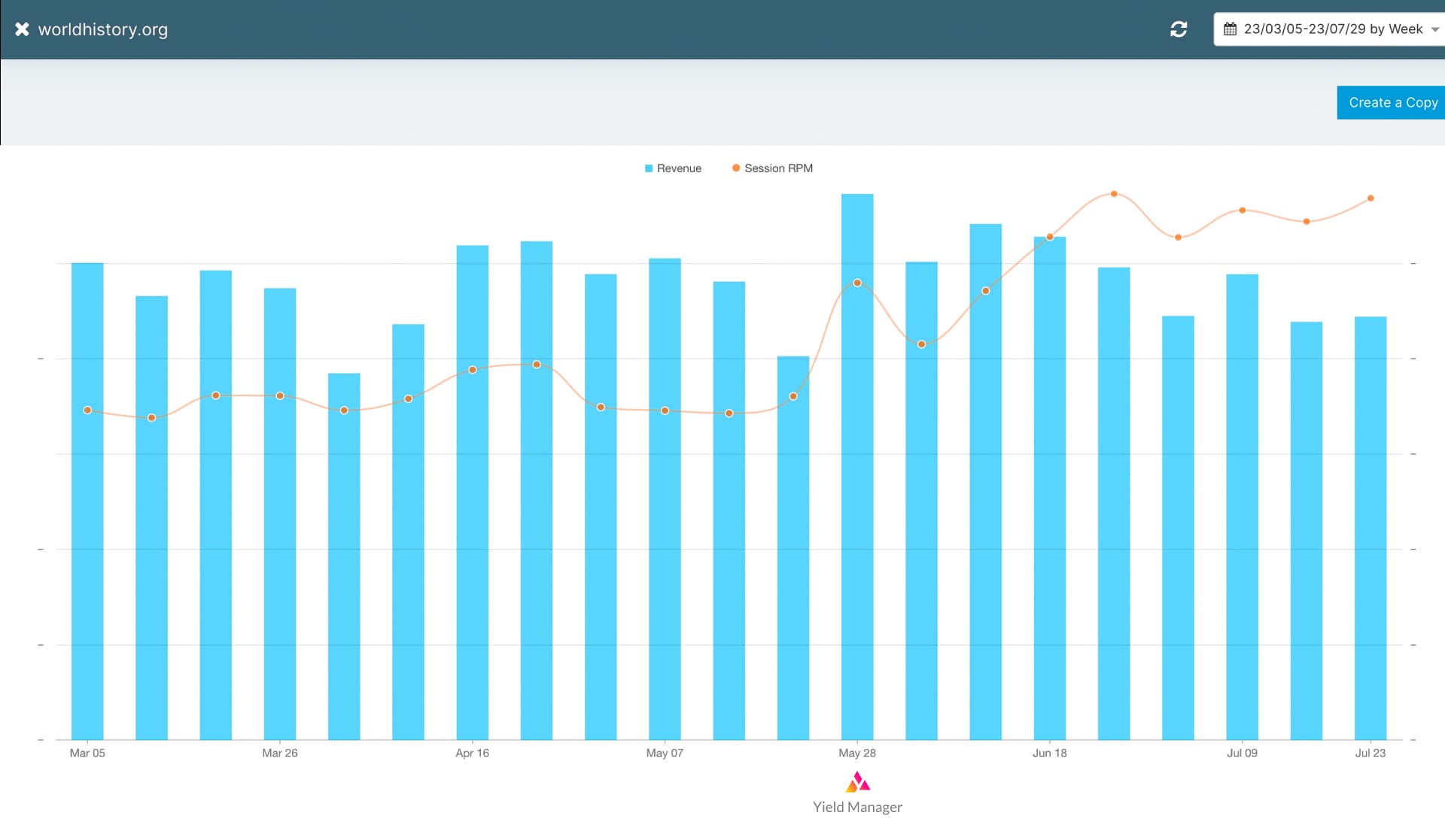This screenshot has height=830, width=1445.
Task: Click the Session RPM point at Jun 18
Action: 1050,237
